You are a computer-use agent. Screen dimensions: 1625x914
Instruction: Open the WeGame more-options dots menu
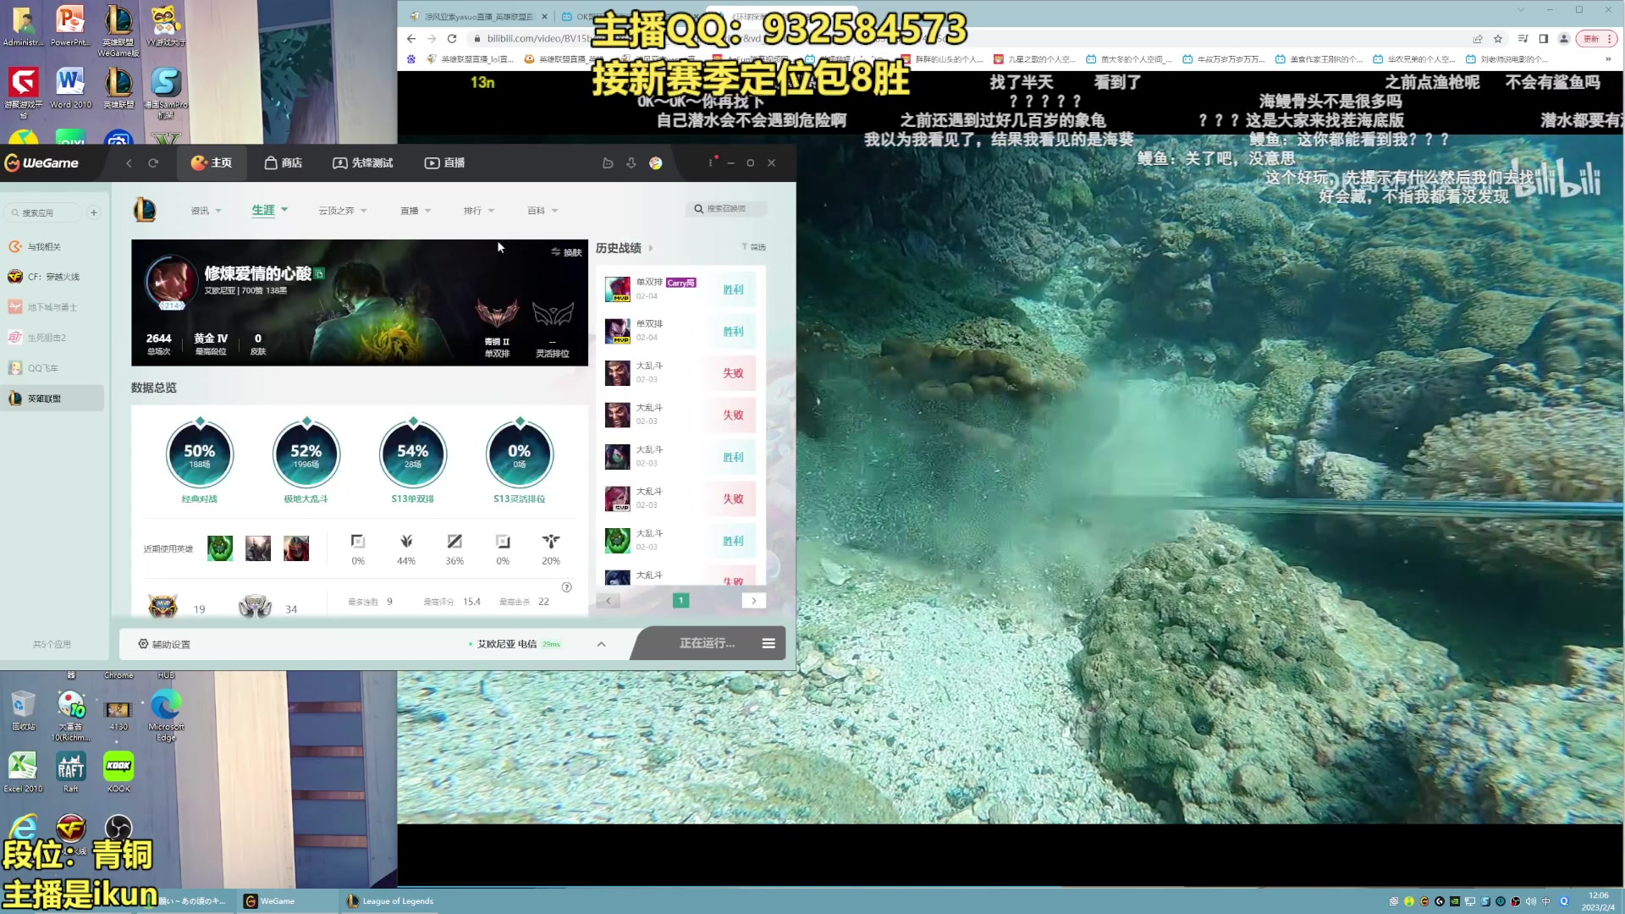click(710, 162)
